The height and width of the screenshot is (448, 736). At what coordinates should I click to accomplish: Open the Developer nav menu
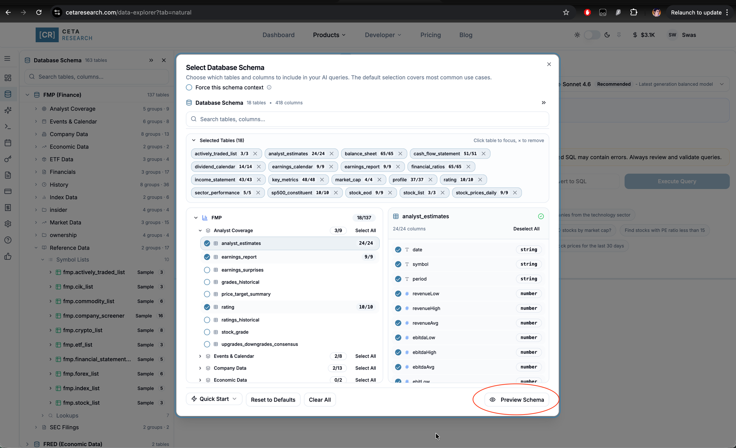(x=383, y=35)
